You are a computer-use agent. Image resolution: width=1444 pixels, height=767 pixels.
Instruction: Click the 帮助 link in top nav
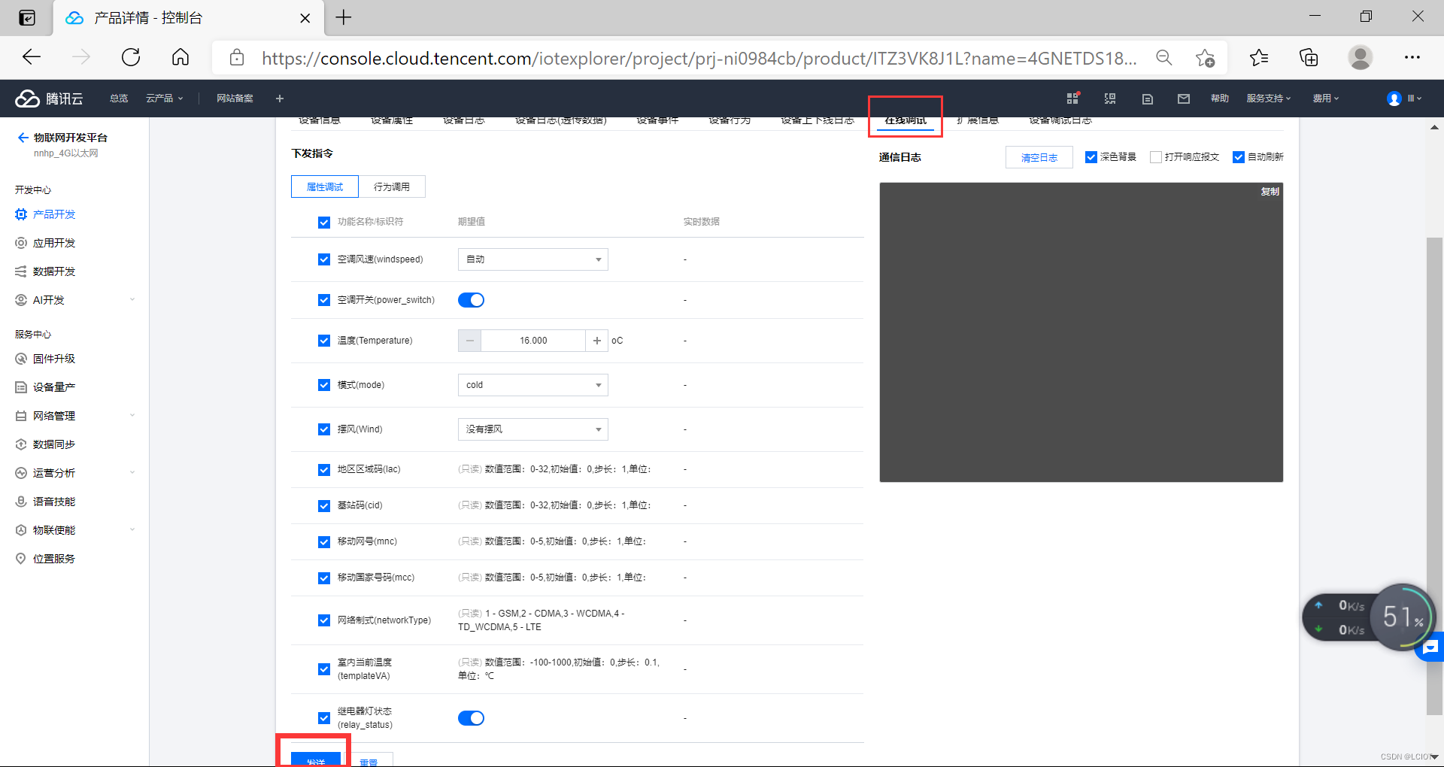[x=1219, y=99]
